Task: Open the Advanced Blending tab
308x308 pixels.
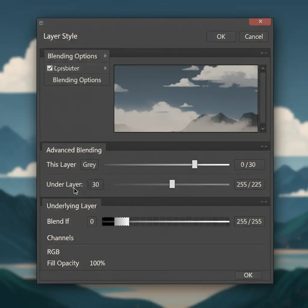Action: pos(74,150)
